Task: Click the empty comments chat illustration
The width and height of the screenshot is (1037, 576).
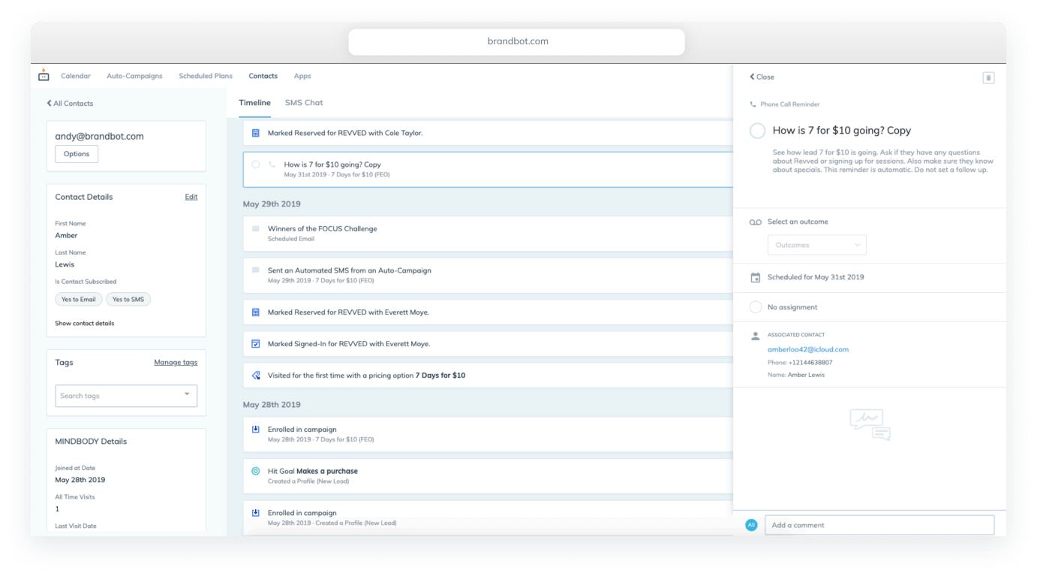Action: click(870, 424)
